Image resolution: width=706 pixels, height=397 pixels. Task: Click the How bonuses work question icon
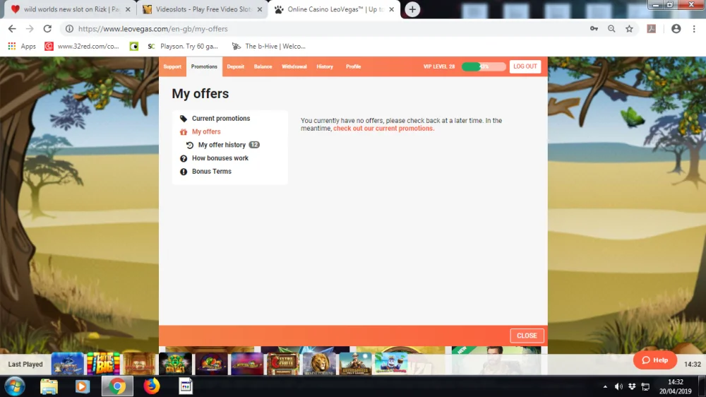[184, 158]
